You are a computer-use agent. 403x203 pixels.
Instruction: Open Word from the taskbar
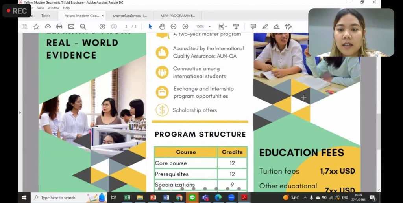point(166,198)
